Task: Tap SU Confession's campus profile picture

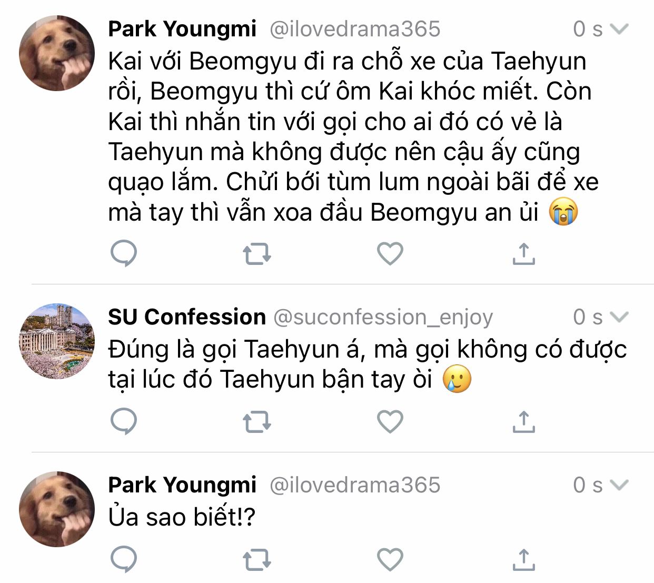Action: (x=57, y=341)
